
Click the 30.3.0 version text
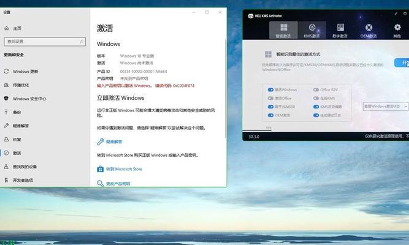(x=254, y=137)
